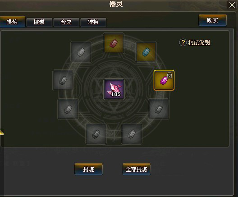Viewport: 238px width, 197px height.
Task: Click the empty gray slot beside the red crystal
Action: coord(81,51)
